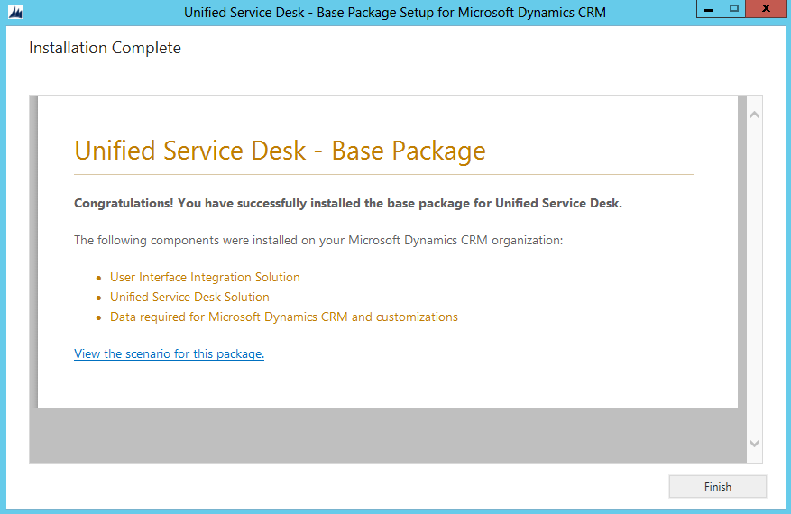
Task: Click the bullet beside Unified Service Desk Solution
Action: [x=99, y=298]
